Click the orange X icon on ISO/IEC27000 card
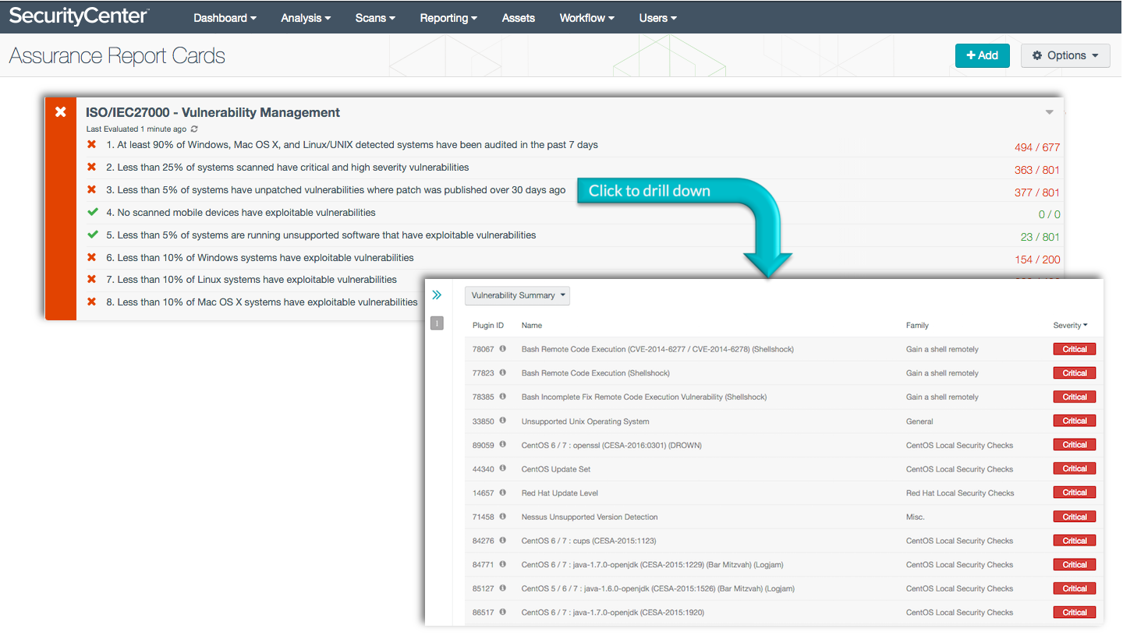The width and height of the screenshot is (1123, 639). tap(61, 112)
